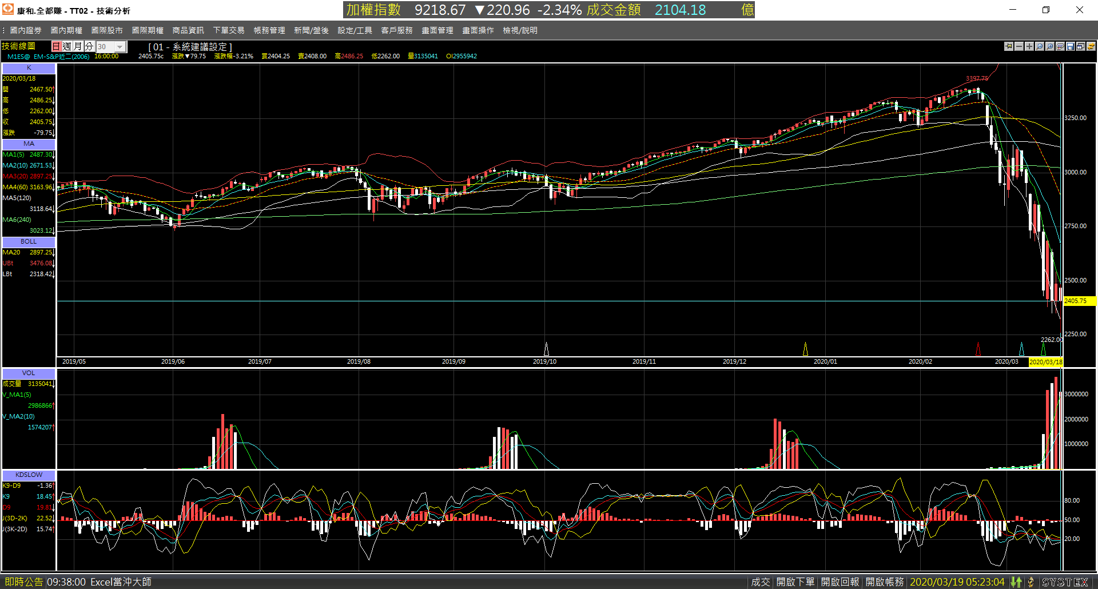Open the 設定/工具 menu
The width and height of the screenshot is (1098, 589).
point(355,30)
